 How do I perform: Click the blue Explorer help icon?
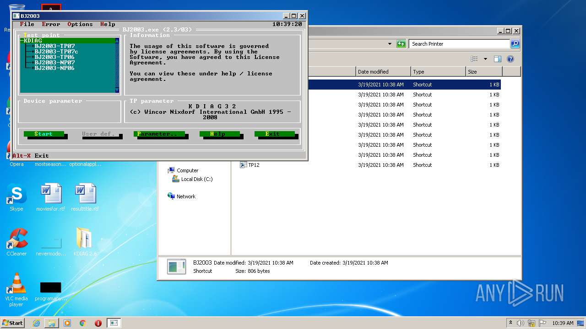(510, 59)
